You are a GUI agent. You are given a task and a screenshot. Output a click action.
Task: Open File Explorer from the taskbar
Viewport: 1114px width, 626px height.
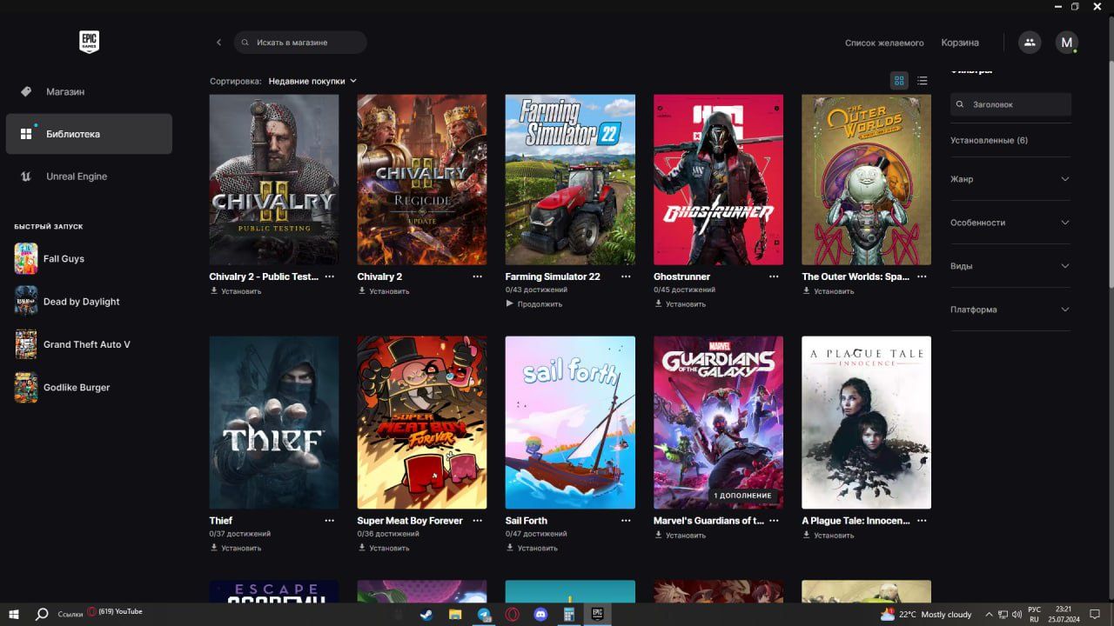tap(455, 614)
